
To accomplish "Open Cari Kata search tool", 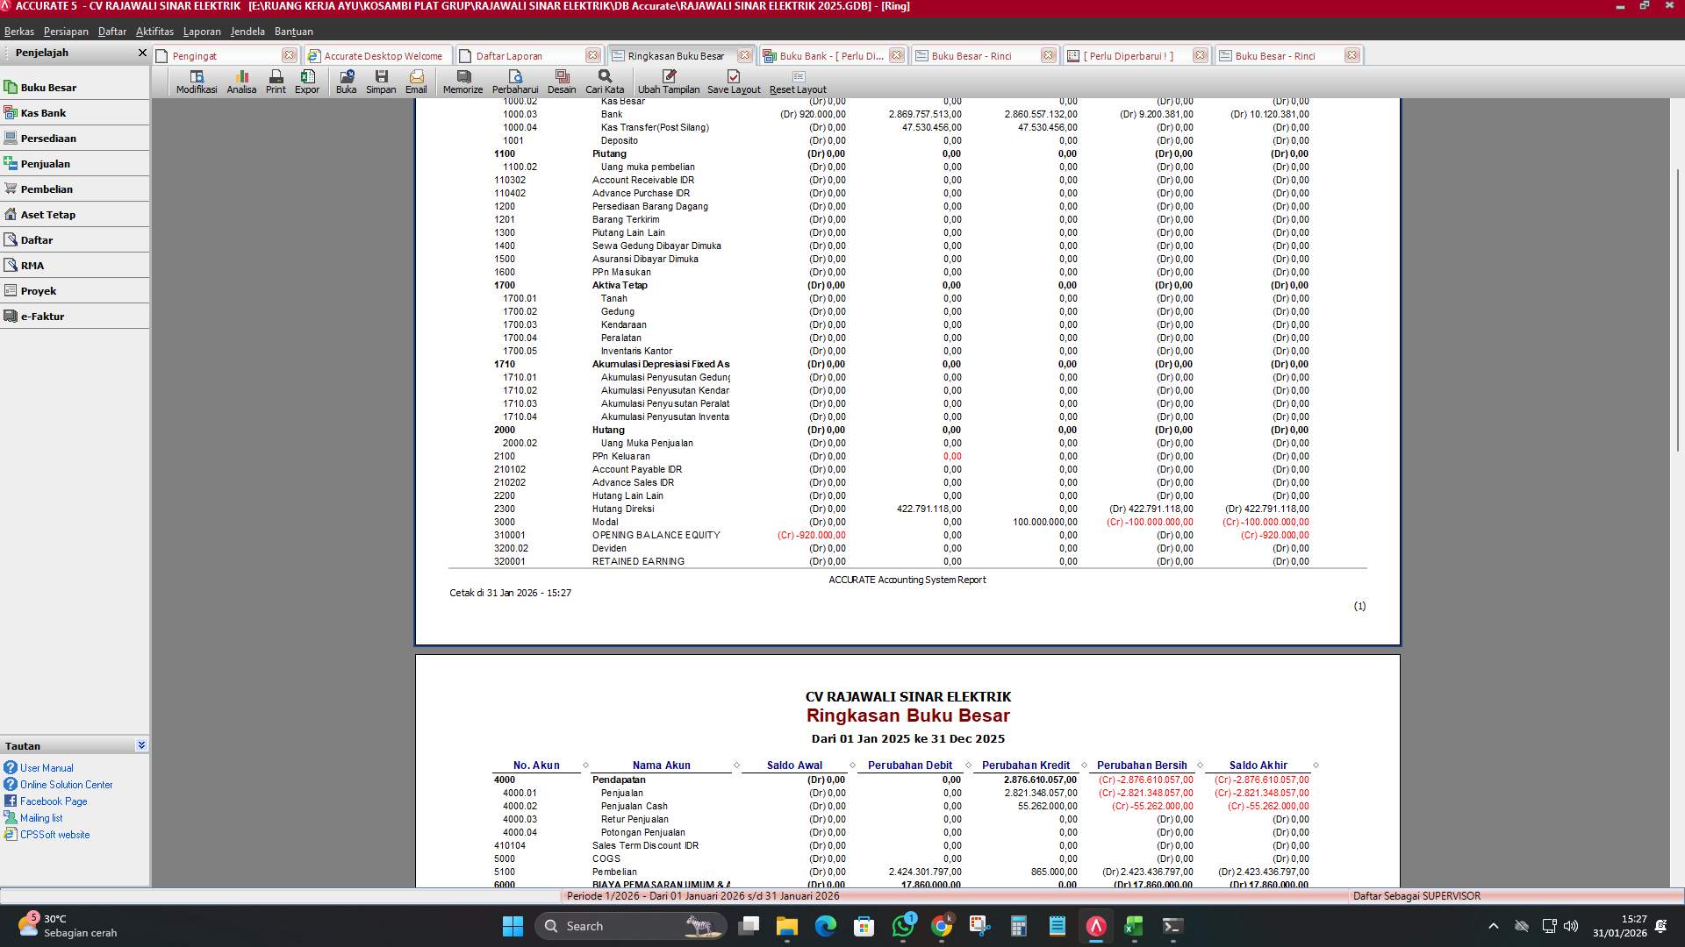I will (x=604, y=82).
